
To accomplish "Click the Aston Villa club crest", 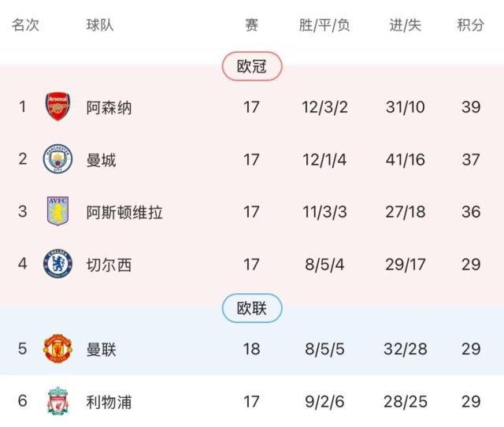I will [x=57, y=212].
